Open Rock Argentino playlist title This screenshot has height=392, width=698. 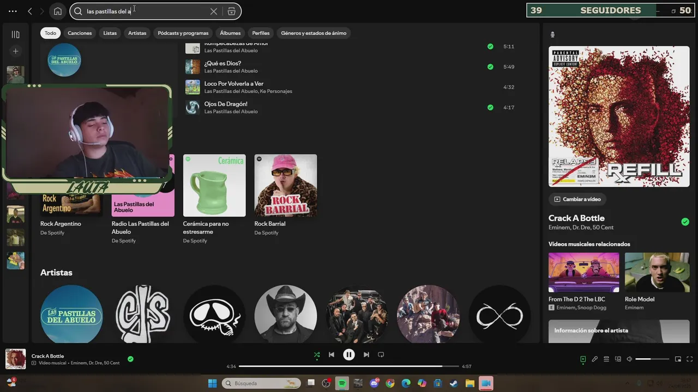(x=61, y=224)
